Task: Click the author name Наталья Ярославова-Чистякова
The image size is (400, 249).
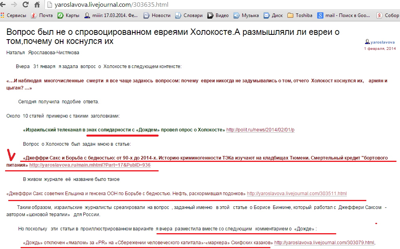Action: tap(42, 53)
